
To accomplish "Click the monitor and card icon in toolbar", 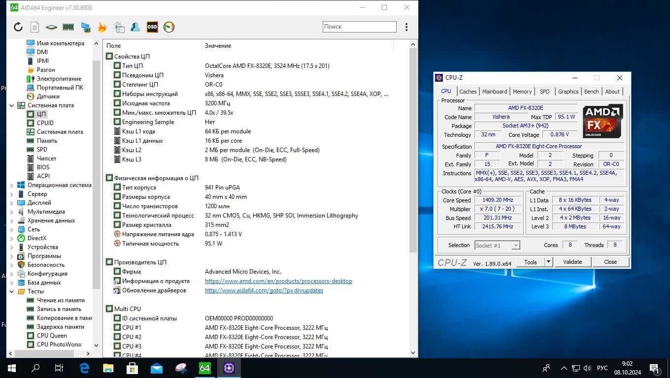I will click(x=85, y=27).
